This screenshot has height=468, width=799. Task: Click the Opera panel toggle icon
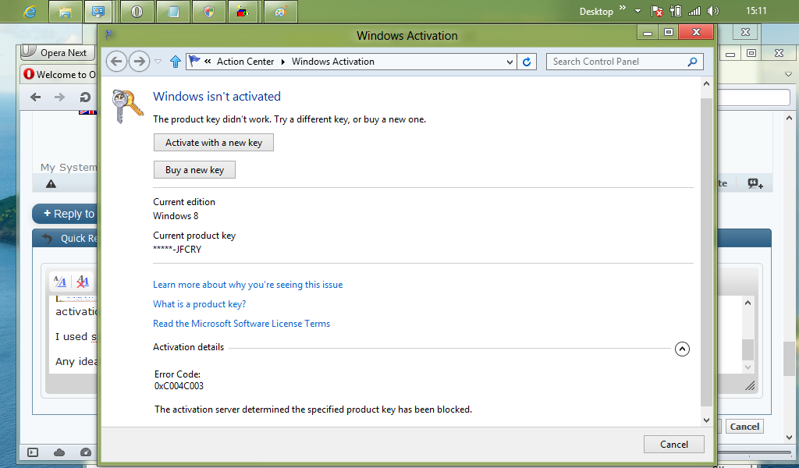click(33, 452)
